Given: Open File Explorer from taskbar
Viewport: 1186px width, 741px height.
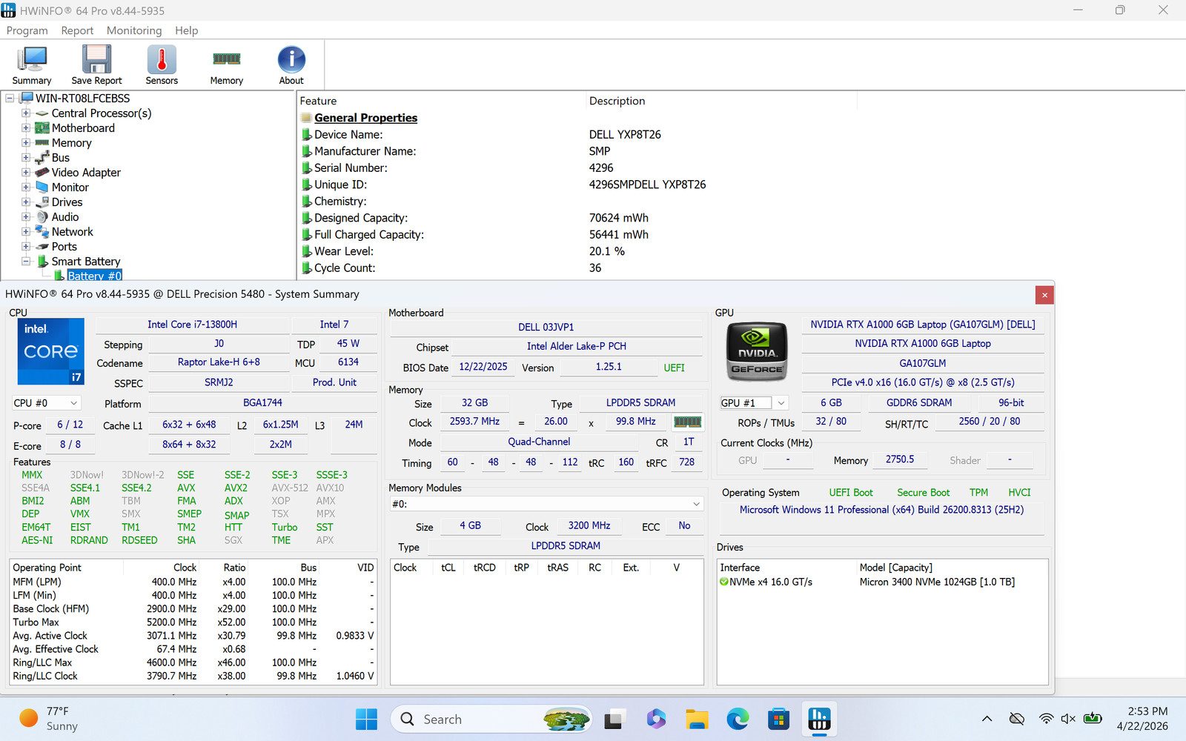Looking at the screenshot, I should [697, 719].
